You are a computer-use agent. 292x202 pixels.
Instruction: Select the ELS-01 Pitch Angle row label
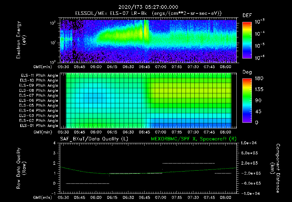pyautogui.click(x=39, y=126)
